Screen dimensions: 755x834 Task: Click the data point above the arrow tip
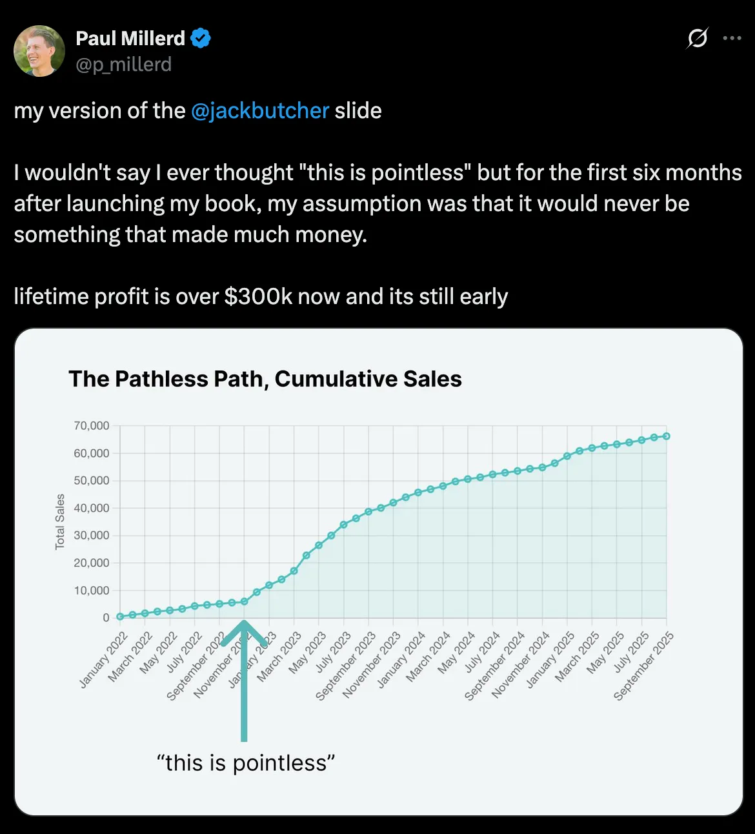pyautogui.click(x=244, y=602)
